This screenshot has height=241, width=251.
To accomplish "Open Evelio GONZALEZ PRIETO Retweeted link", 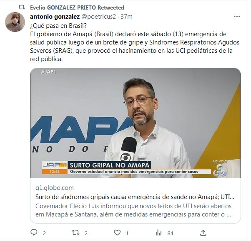I will 77,7.
